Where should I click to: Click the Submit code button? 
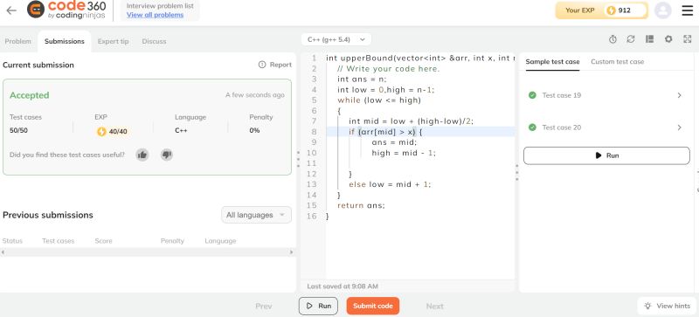pos(373,306)
